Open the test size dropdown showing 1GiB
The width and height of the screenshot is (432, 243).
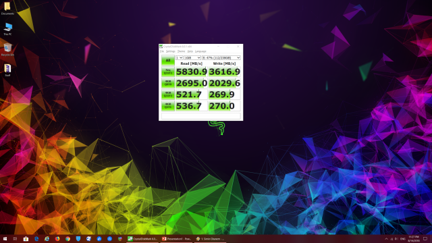point(192,57)
